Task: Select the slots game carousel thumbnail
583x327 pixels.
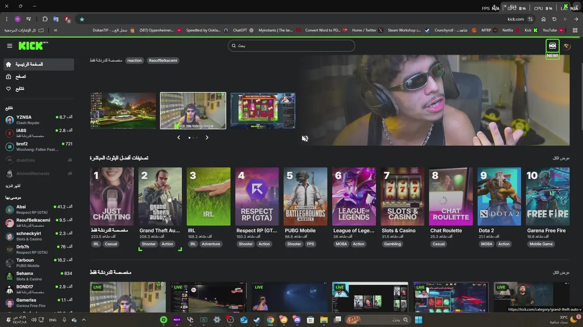Action: click(x=263, y=111)
